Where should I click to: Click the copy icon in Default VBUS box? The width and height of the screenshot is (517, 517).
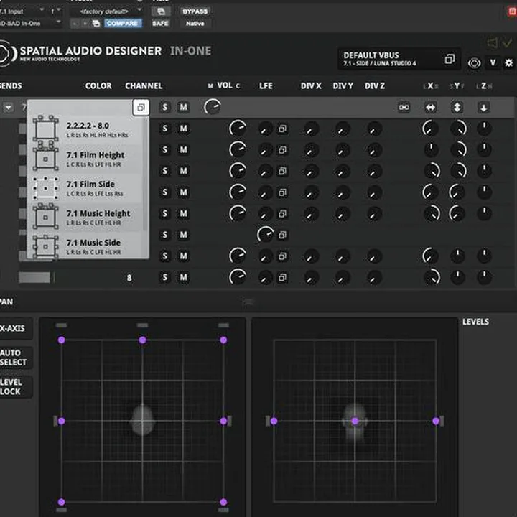pos(450,59)
